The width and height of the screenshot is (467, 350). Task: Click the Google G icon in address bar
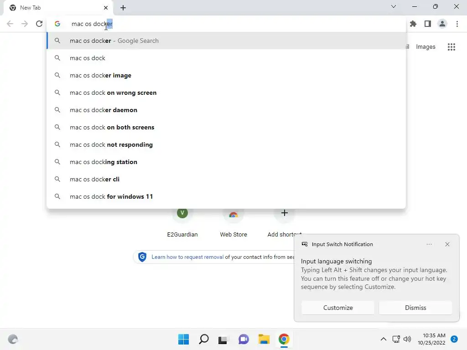coord(57,24)
